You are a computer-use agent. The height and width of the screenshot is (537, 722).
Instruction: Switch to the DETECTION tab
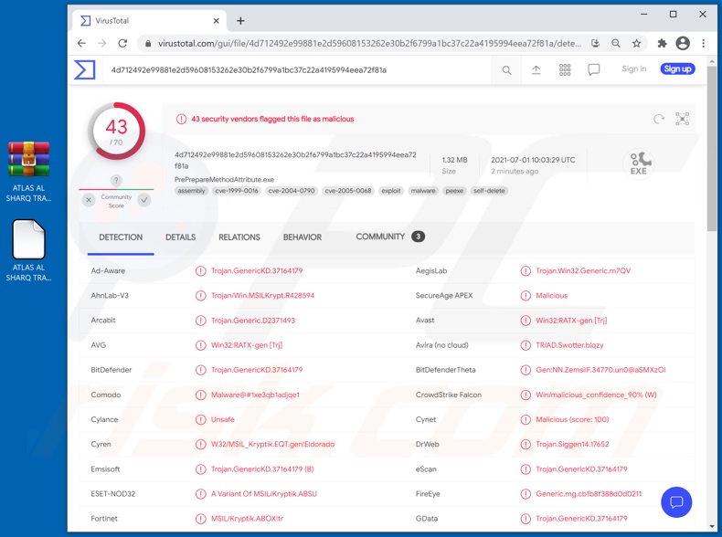pos(121,237)
